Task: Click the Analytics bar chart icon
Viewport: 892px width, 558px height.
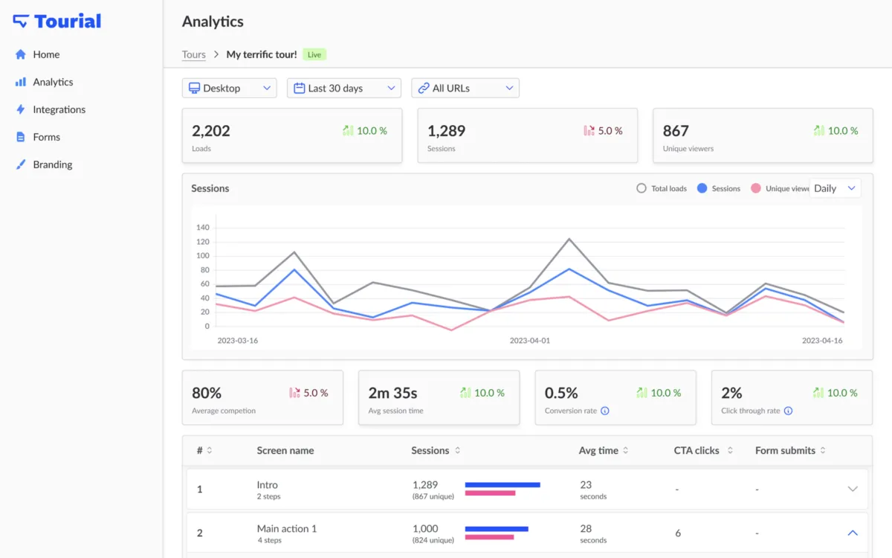Action: 21,82
